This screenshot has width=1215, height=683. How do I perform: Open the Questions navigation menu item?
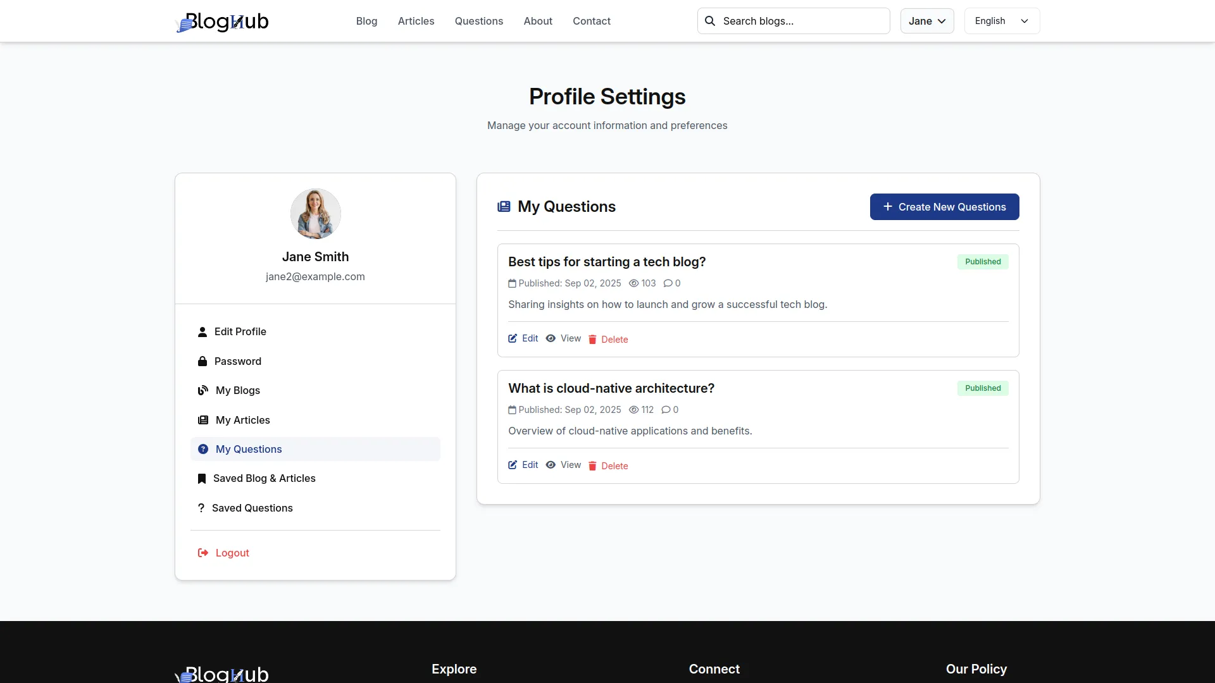point(478,21)
